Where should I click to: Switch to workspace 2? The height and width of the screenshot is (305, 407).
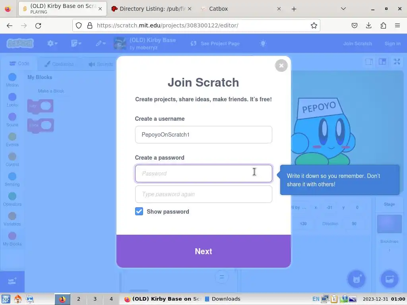78,299
